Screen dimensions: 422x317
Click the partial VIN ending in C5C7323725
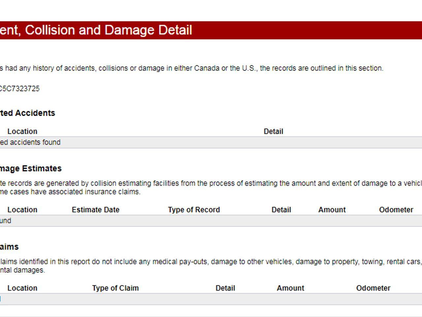coord(19,88)
